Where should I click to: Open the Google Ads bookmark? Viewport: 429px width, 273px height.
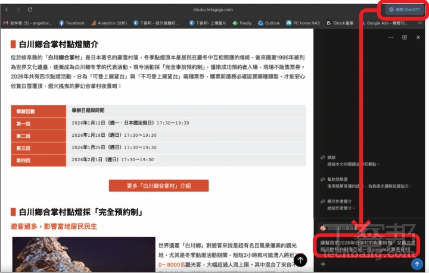[385, 23]
